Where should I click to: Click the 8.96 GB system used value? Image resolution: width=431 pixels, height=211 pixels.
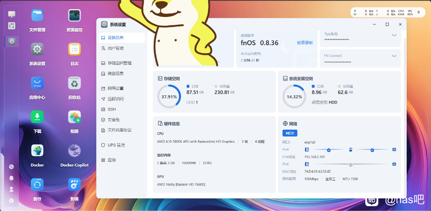(x=320, y=92)
